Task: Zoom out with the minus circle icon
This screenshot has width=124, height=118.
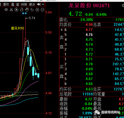Action: [42, 10]
